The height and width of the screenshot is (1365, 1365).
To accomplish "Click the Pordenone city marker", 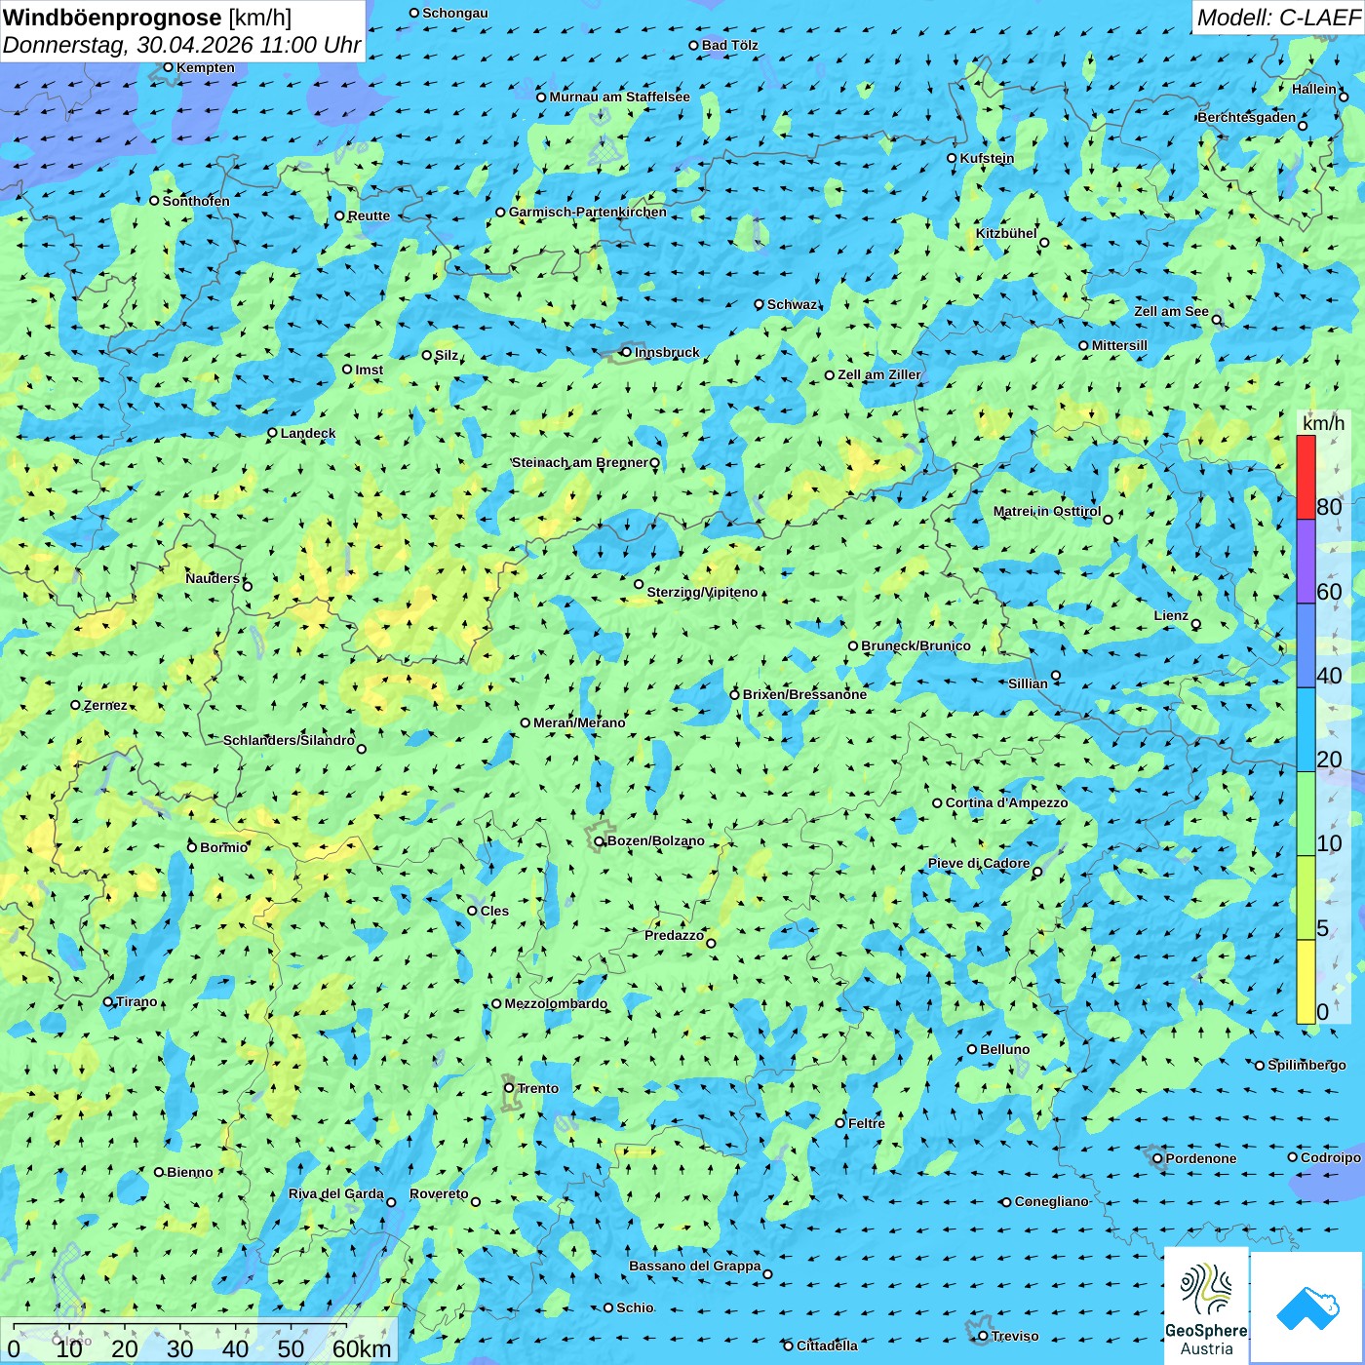I will (1157, 1158).
